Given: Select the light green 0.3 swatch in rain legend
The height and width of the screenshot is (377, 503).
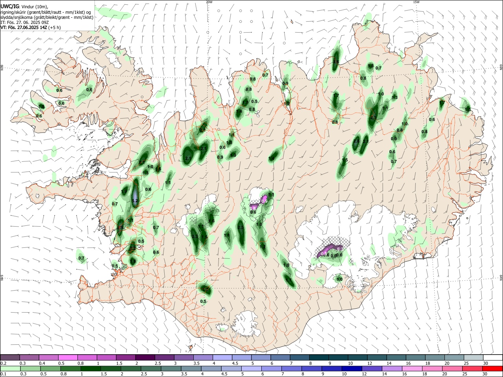Looking at the screenshot, I should point(30,369).
